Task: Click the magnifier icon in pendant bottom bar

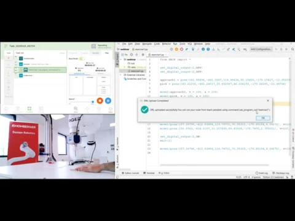Action: 76,109
